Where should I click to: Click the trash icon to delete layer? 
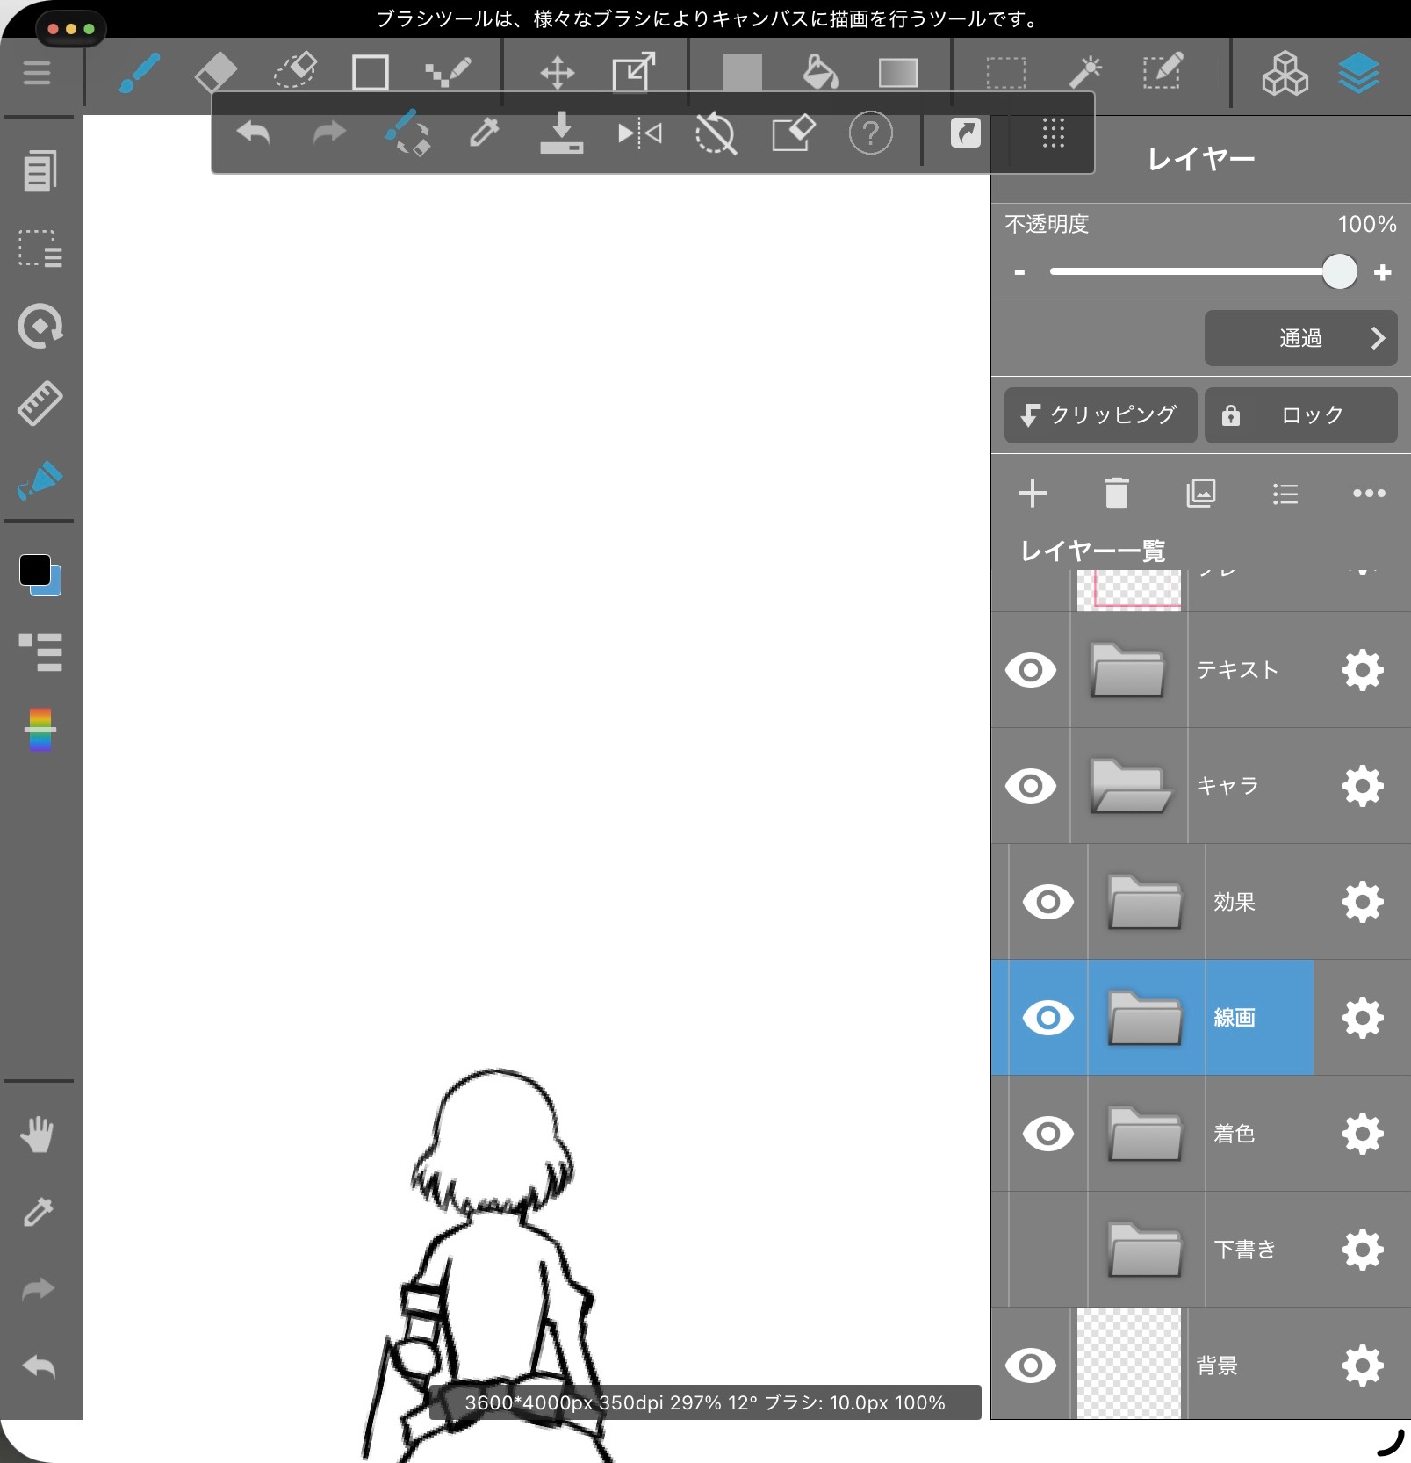[x=1116, y=494]
